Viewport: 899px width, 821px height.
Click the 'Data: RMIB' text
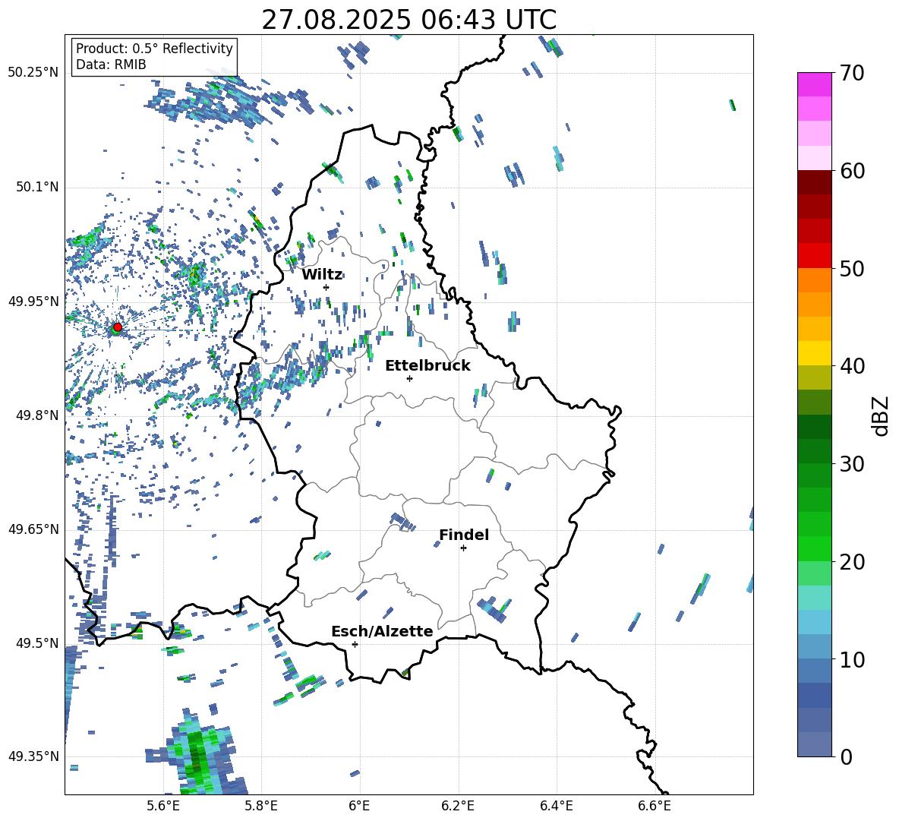111,65
